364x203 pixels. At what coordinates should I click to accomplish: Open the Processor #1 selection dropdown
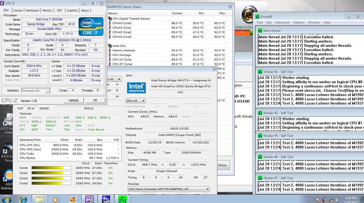click(36, 91)
